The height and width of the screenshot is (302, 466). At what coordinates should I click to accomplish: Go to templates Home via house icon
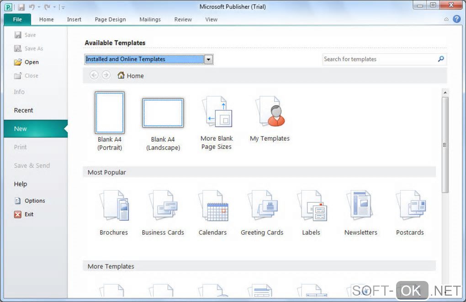[131, 75]
